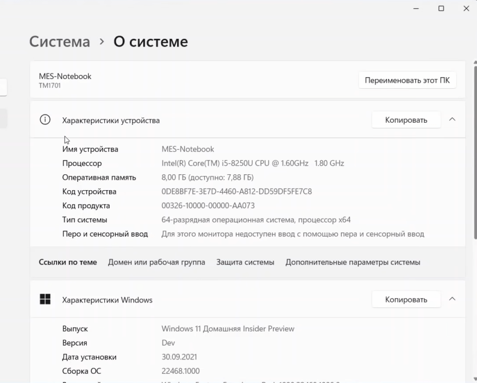Click the Тип системы label
The width and height of the screenshot is (477, 383).
(x=84, y=220)
